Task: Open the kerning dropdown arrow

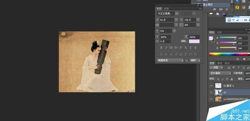Action: pos(176,25)
